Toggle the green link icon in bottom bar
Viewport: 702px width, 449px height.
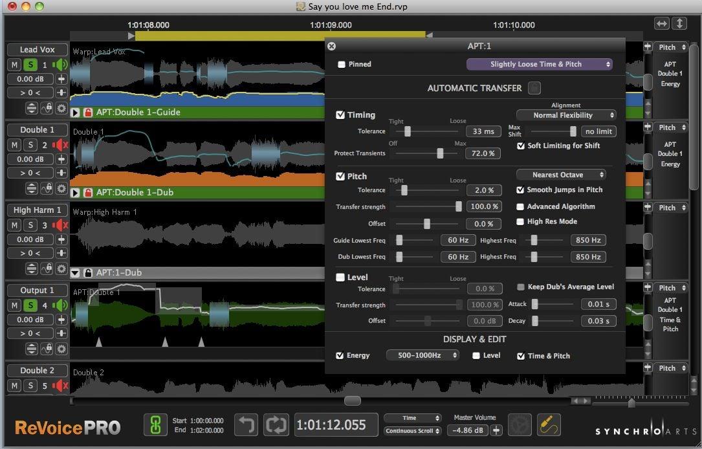(x=155, y=425)
